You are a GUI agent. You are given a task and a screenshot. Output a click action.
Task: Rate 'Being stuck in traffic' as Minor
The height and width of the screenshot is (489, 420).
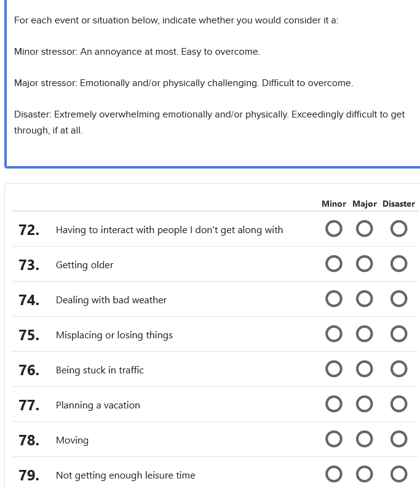coord(334,370)
